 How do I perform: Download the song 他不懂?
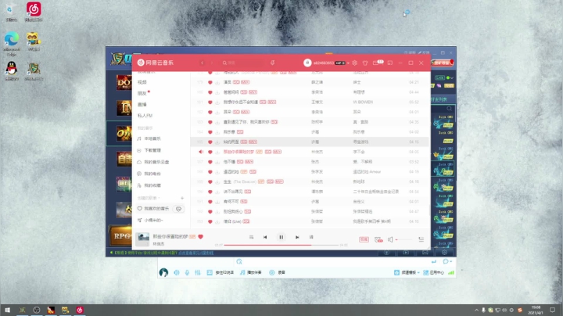217,162
